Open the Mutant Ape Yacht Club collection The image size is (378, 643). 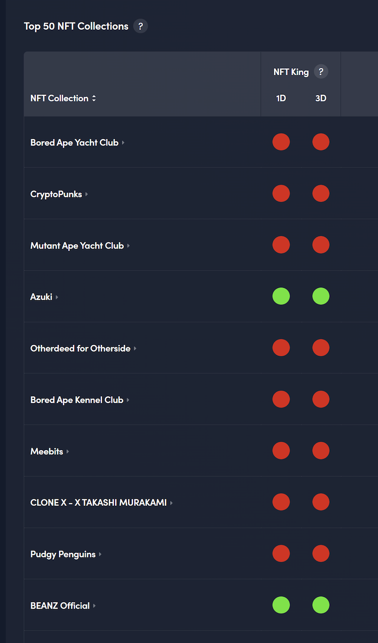(x=77, y=245)
